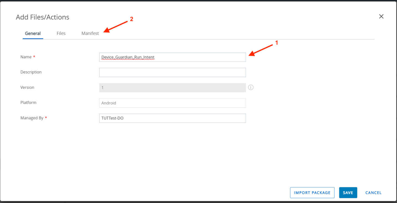Click the greyed-out Version field
The width and height of the screenshot is (397, 203).
click(172, 88)
